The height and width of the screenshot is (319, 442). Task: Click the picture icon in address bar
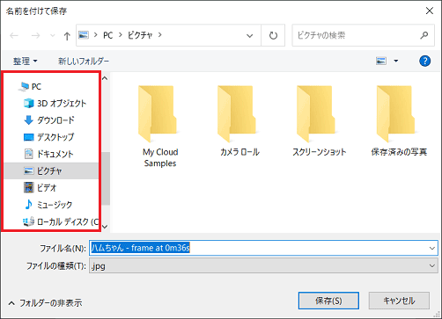tap(84, 35)
